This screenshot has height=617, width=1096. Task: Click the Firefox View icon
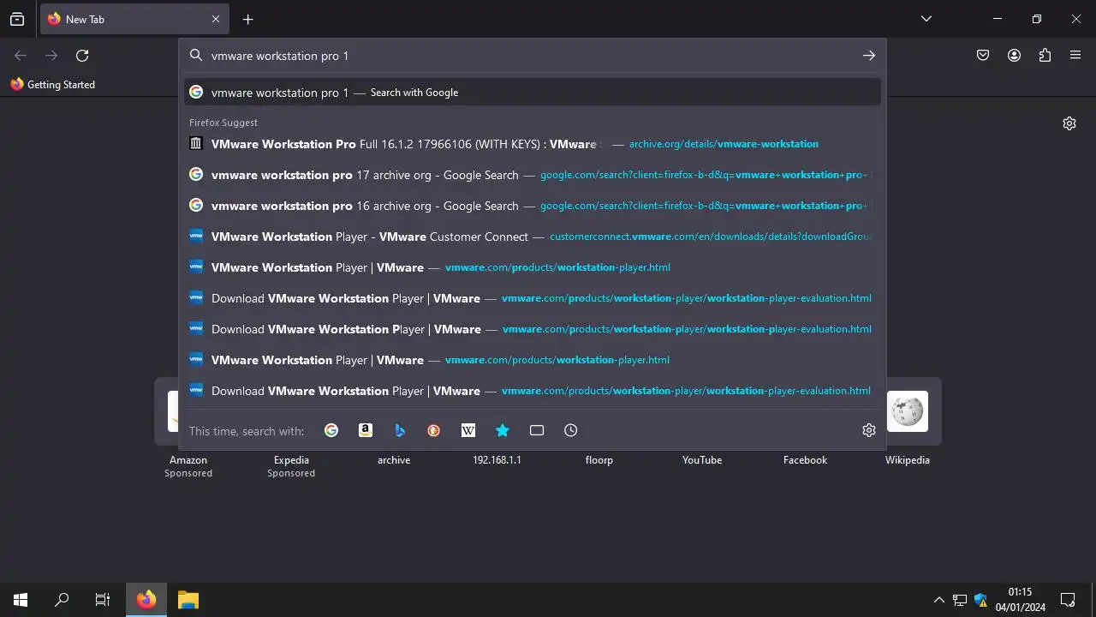coord(17,19)
